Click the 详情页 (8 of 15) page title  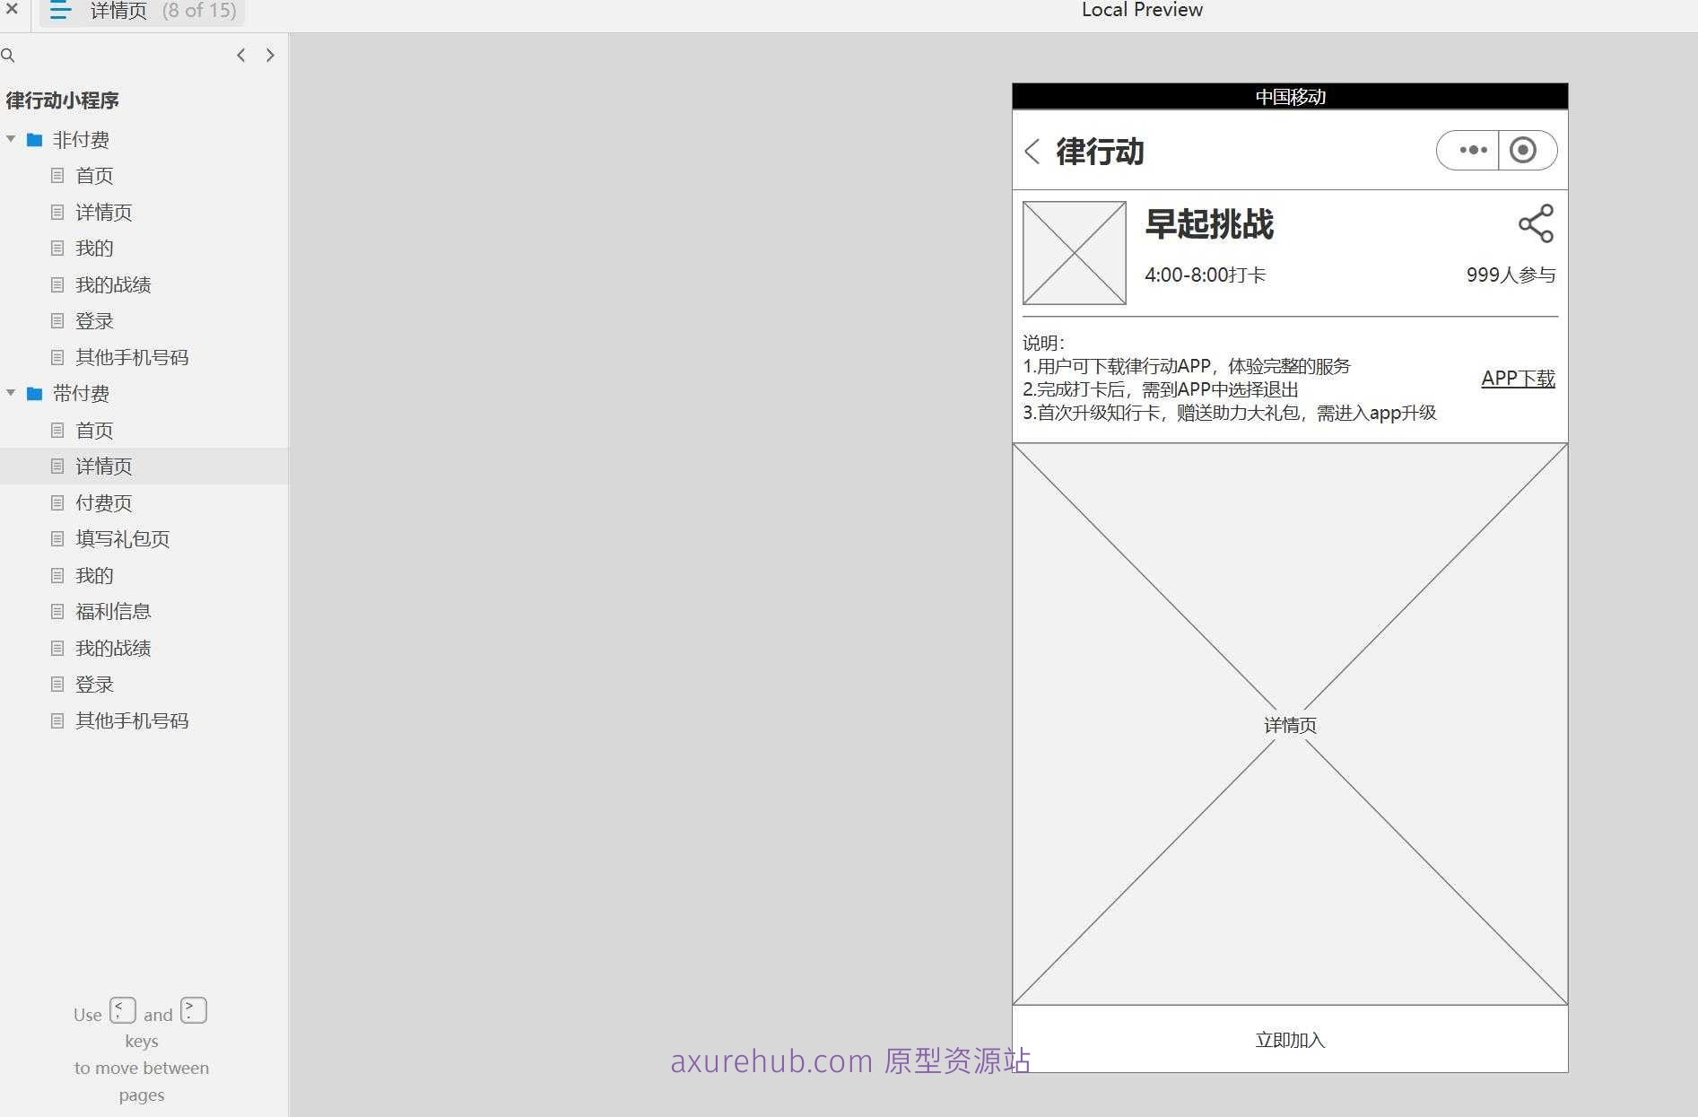163,11
